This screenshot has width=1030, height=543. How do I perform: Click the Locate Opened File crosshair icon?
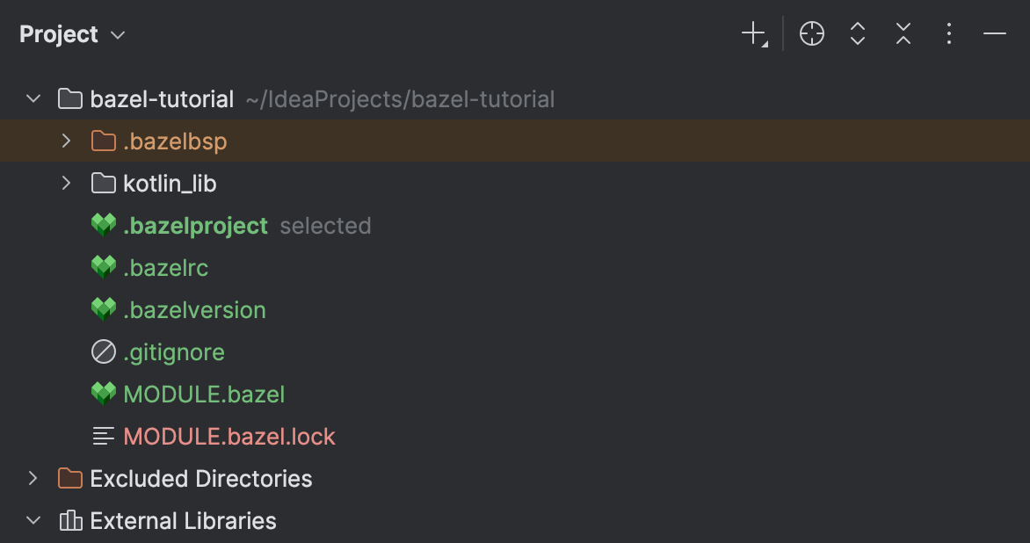[x=811, y=33]
